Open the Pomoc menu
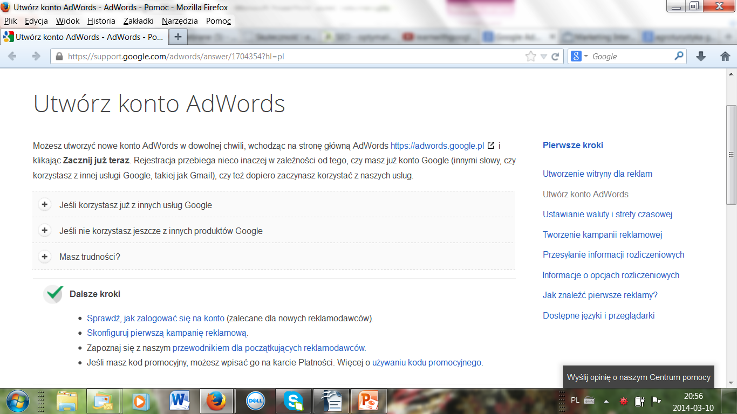The image size is (737, 414). tap(219, 21)
